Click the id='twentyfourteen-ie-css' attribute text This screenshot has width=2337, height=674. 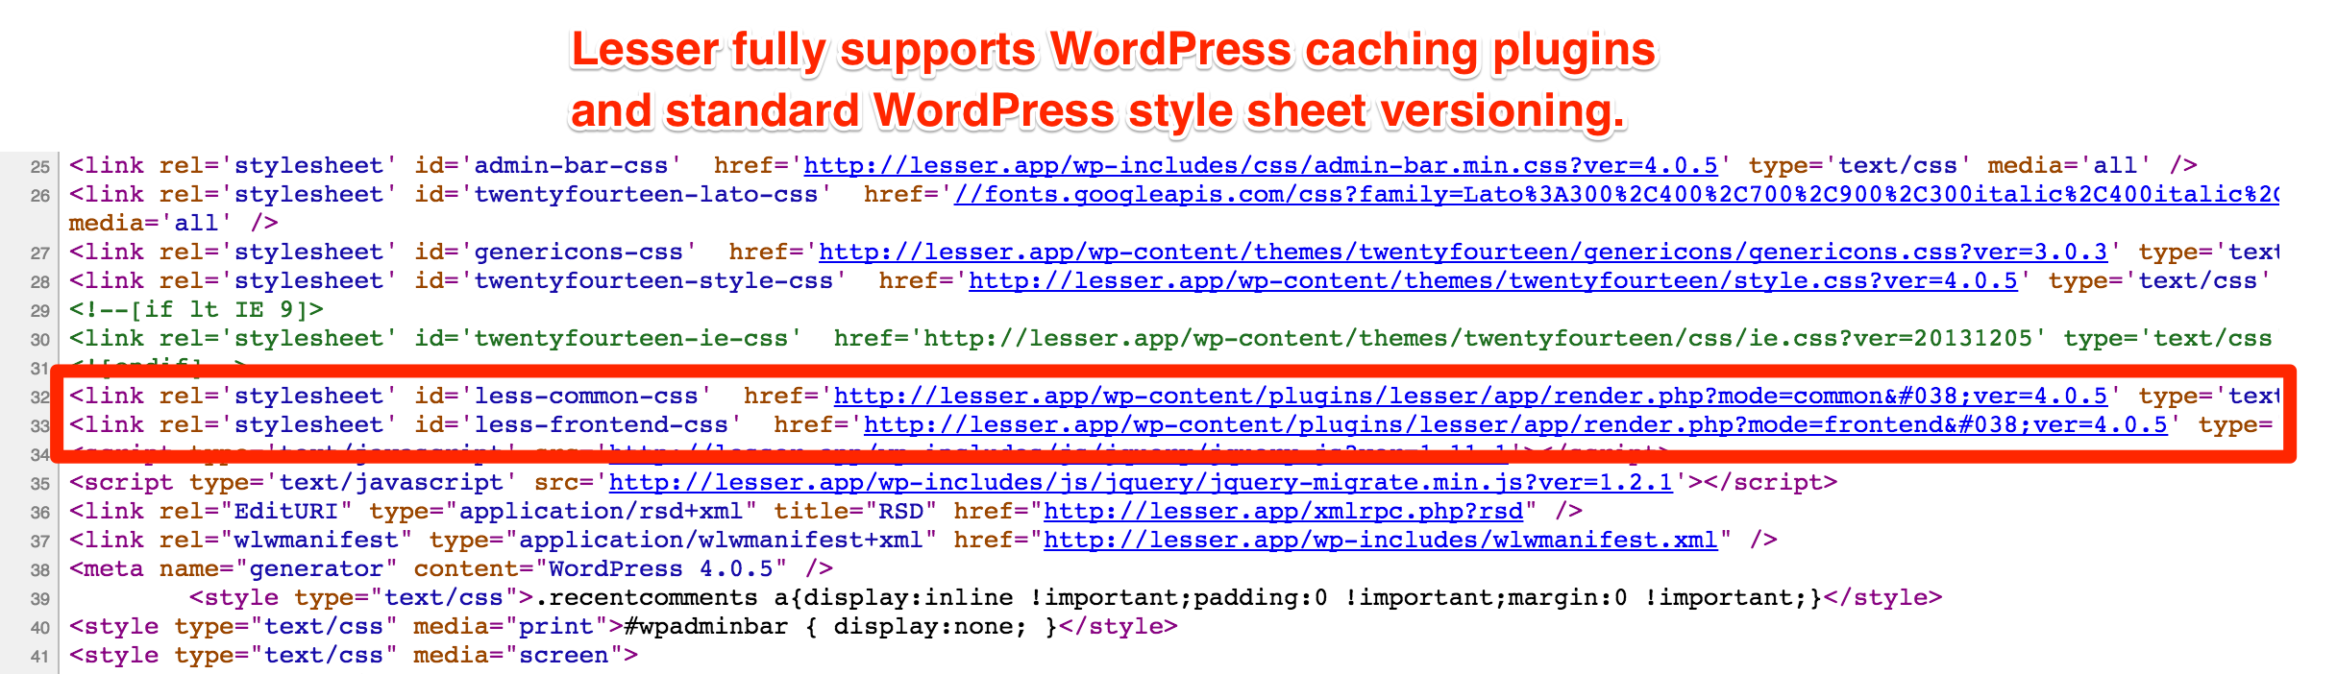pyautogui.click(x=608, y=339)
